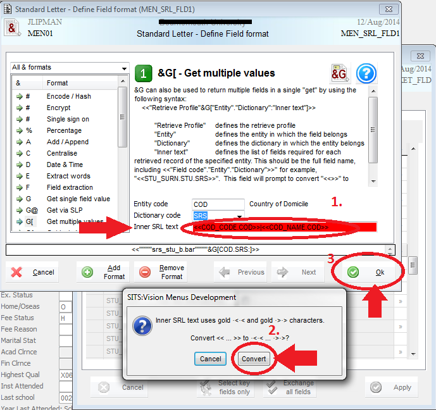436x410 pixels.
Task: Click the &G format icon
Action: (x=340, y=73)
